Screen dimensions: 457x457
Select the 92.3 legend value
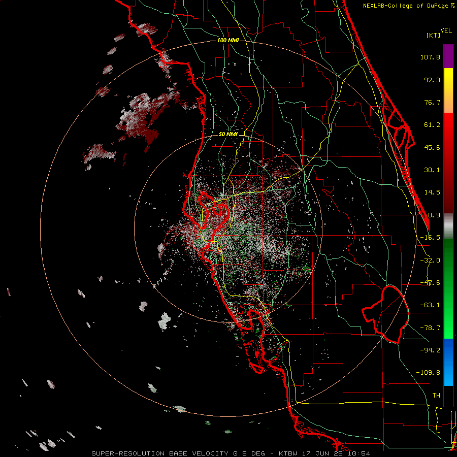tap(432, 80)
